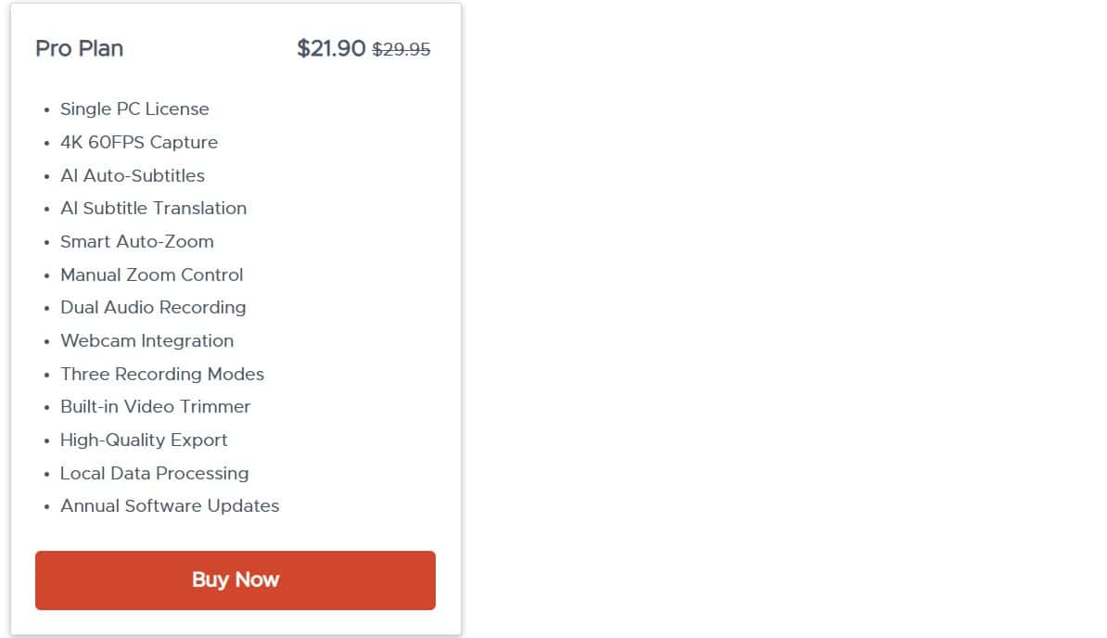Click the Manual Zoom Control item
The height and width of the screenshot is (638, 1107).
click(151, 274)
